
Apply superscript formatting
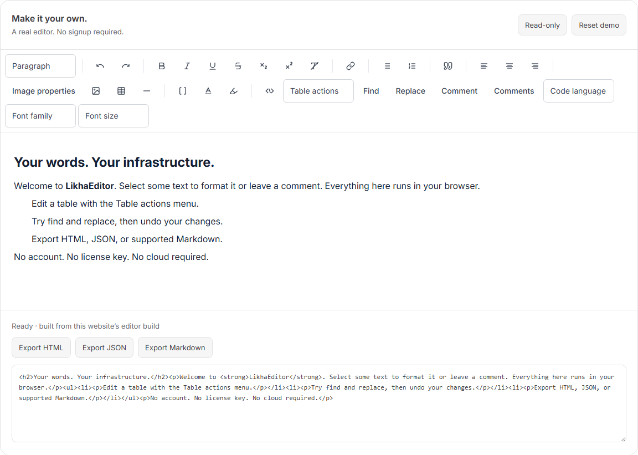pos(289,66)
